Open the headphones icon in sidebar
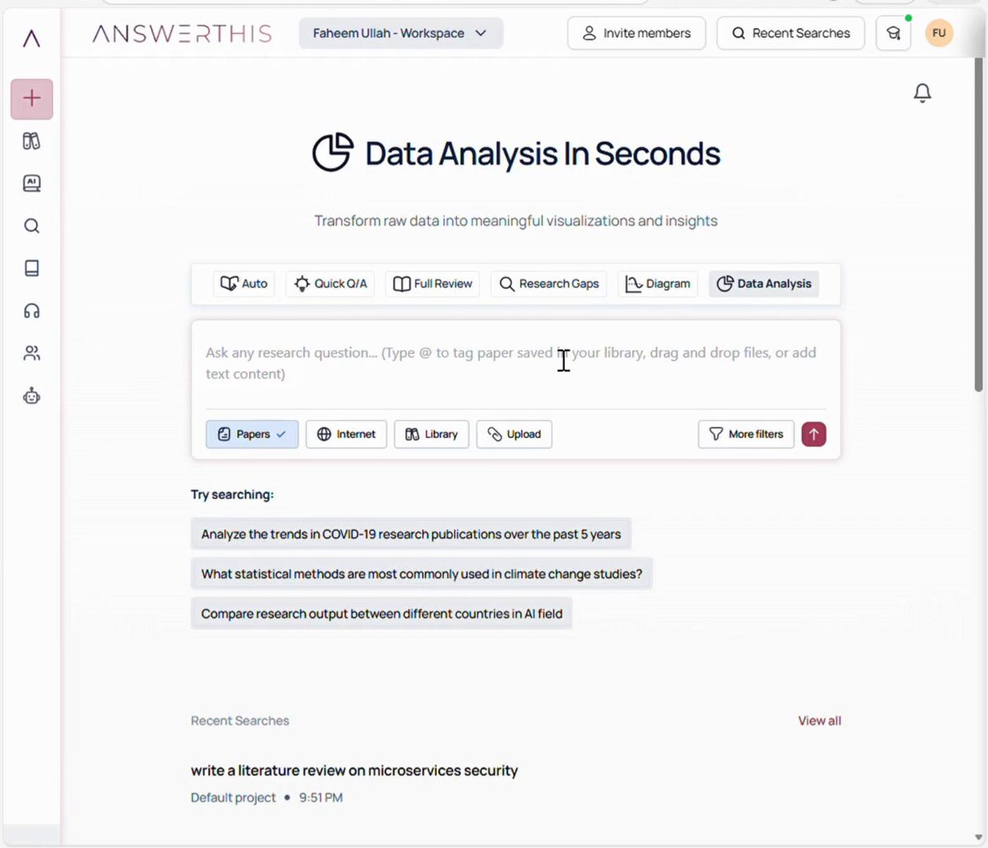 (32, 310)
